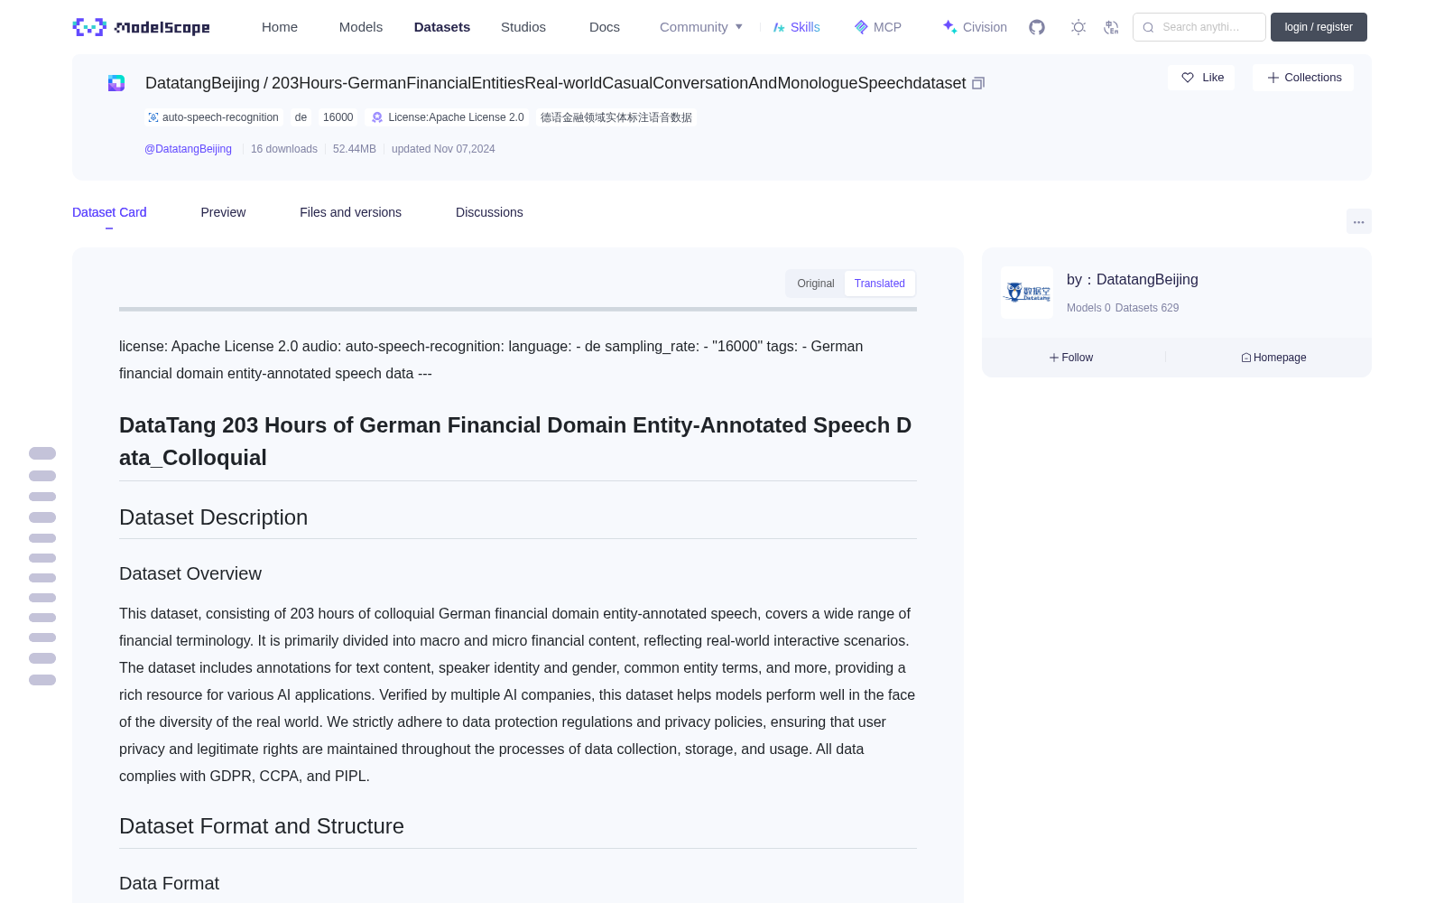
Task: Open the Files and versions tab
Action: pos(350,212)
